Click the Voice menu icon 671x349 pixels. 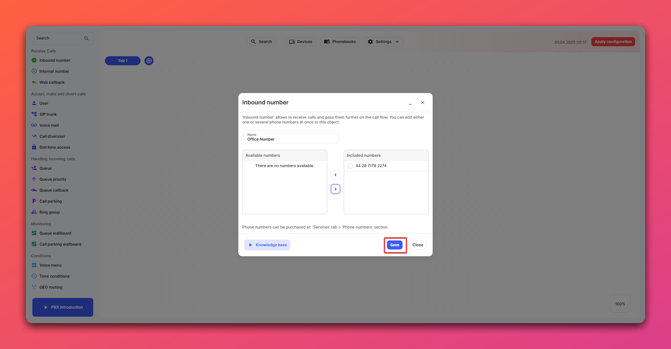click(x=34, y=265)
